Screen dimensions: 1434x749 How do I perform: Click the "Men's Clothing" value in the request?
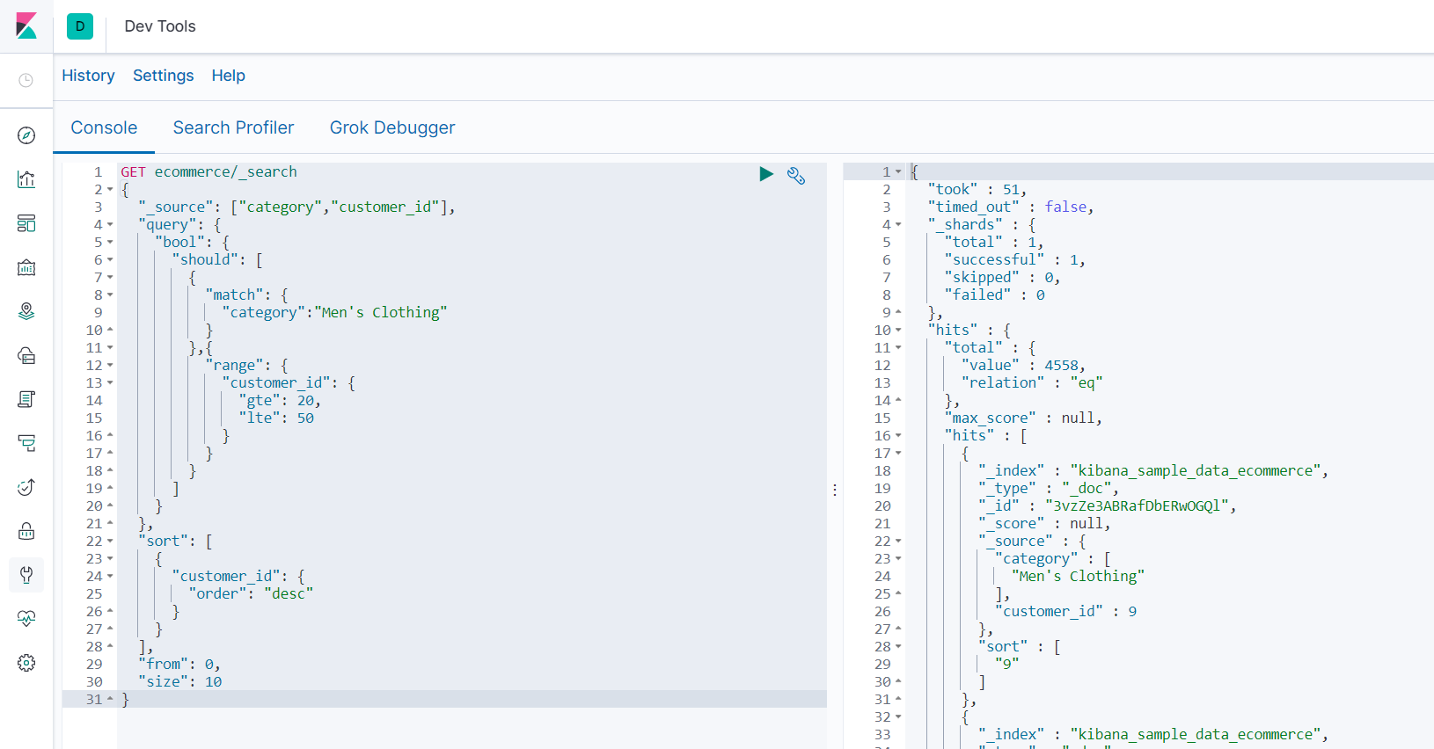381,312
